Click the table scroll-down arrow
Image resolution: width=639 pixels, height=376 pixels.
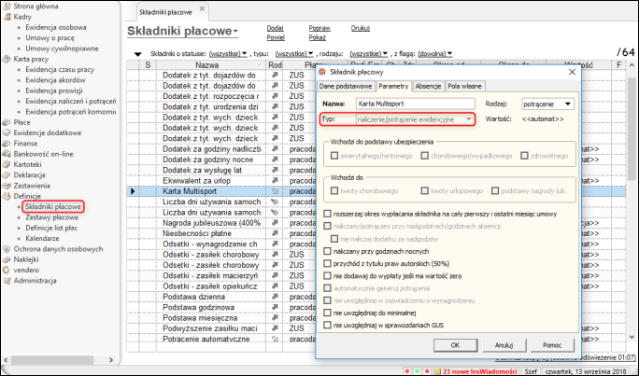coord(632,338)
